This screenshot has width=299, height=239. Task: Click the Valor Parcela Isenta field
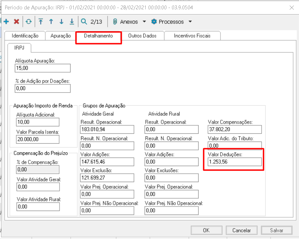tap(38, 139)
